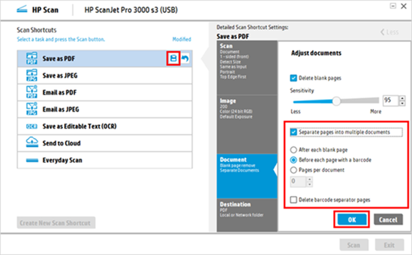Select Before each page with a barcode
Screen dimensions: 412x255
293,160
